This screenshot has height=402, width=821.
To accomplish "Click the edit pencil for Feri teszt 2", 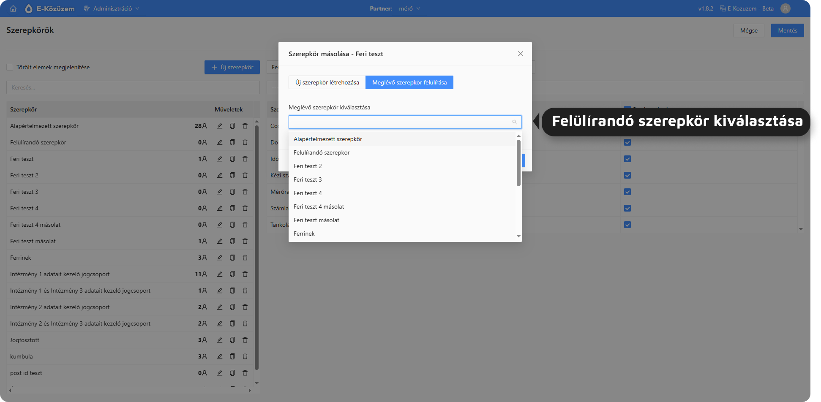I will point(220,175).
